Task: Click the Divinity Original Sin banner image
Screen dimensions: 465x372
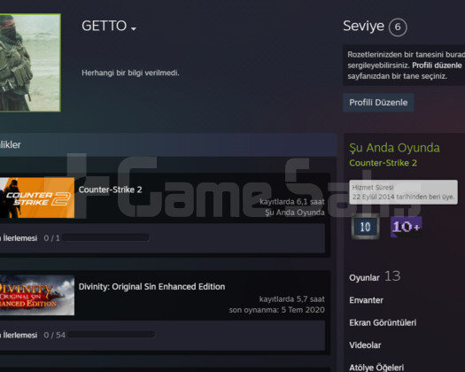Action: [x=37, y=295]
